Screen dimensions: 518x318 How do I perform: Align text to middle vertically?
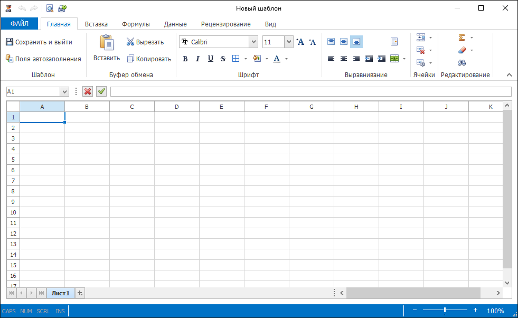point(344,42)
